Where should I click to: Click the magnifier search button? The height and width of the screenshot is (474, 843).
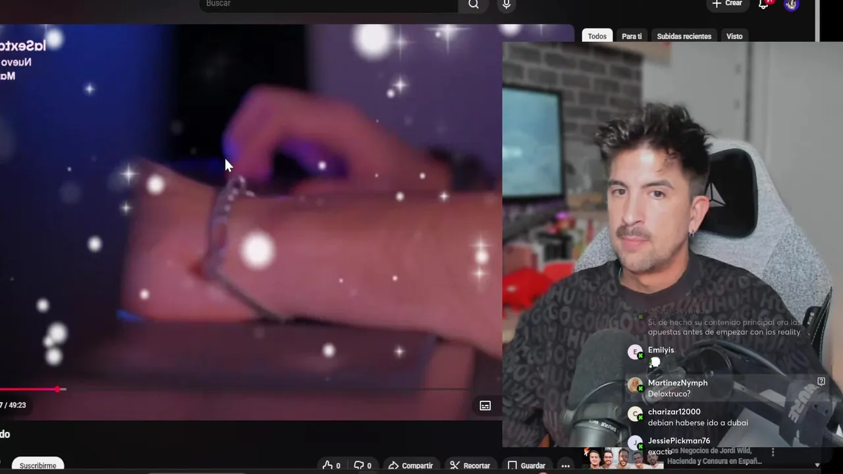(474, 5)
